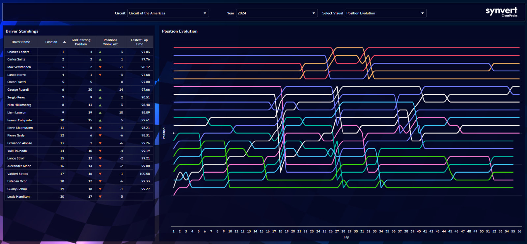Click red down arrow in Lewis Hamilton row
This screenshot has width=527, height=244.
[x=100, y=197]
